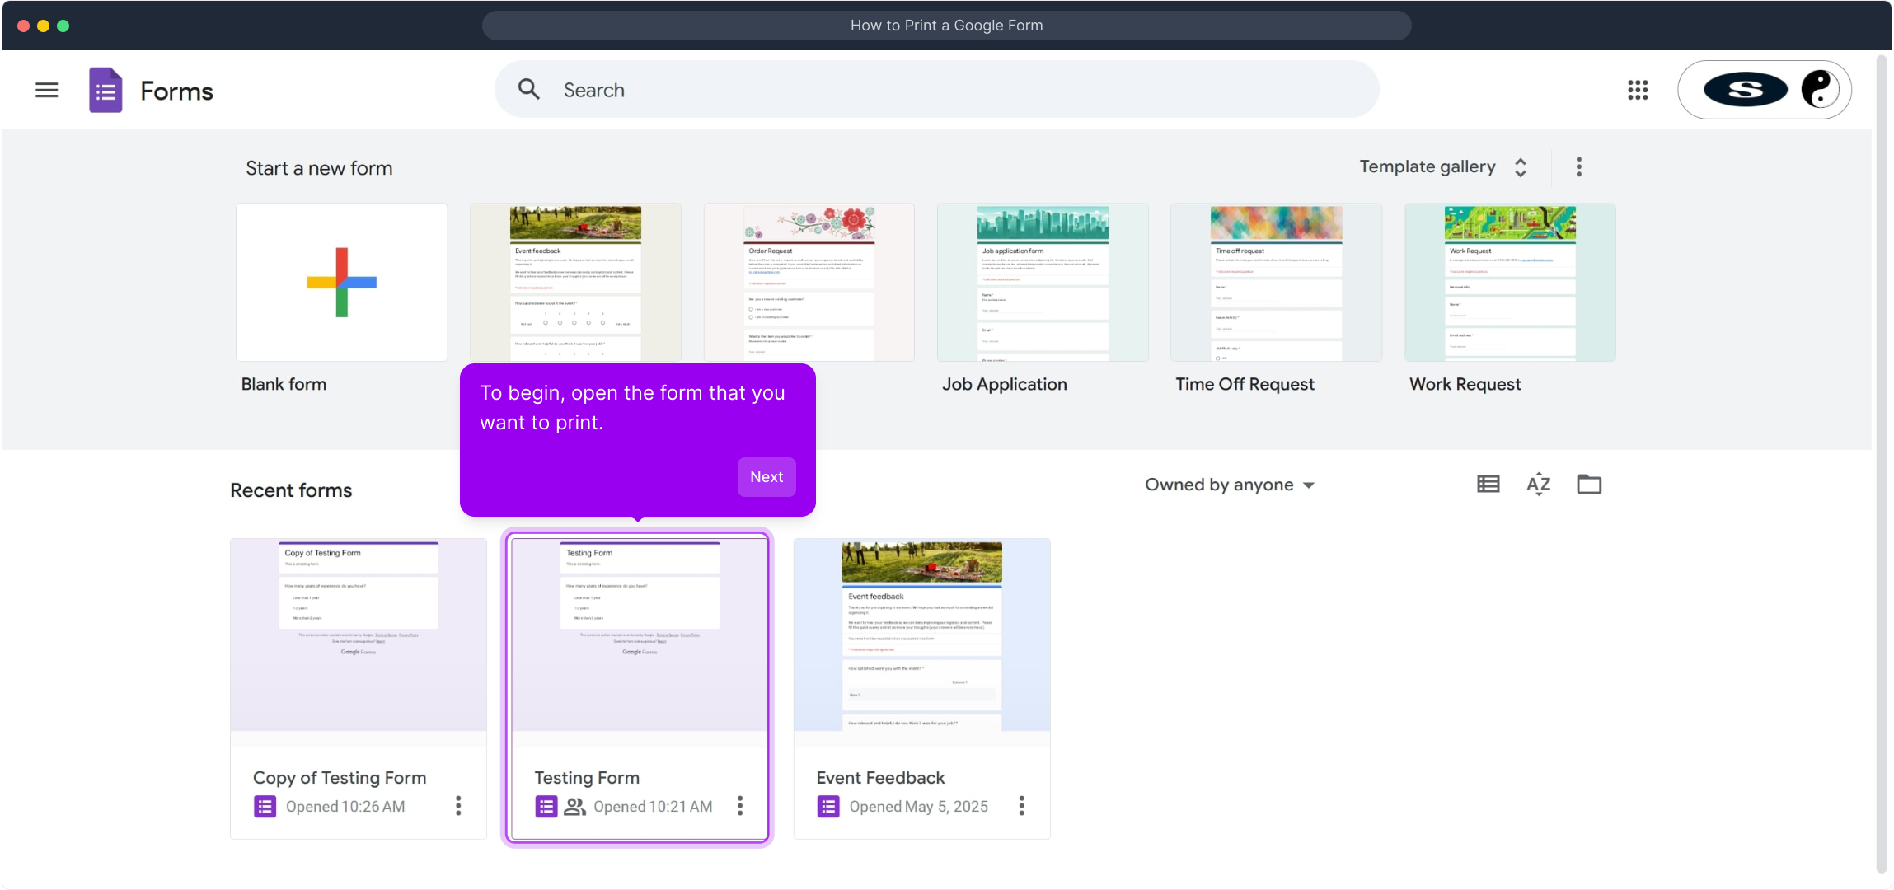Click the black S account logo
This screenshot has height=890, width=1894.
pyautogui.click(x=1745, y=90)
